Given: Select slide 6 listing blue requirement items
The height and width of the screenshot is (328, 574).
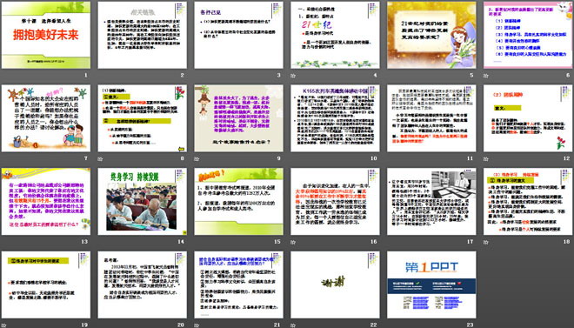Looking at the screenshot, I should pyautogui.click(x=528, y=35).
